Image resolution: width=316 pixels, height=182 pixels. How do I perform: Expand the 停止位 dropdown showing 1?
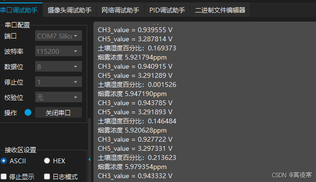(58, 82)
